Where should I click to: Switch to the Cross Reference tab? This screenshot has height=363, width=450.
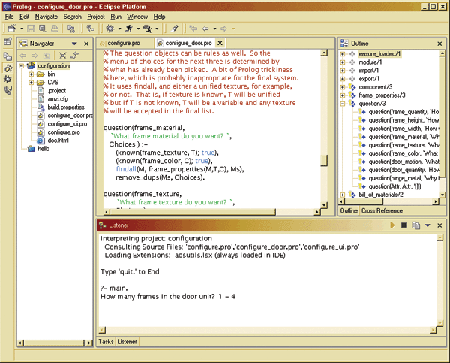pos(384,211)
